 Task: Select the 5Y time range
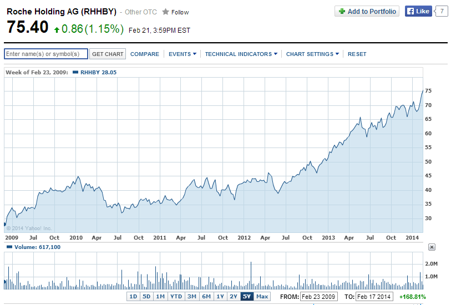coord(247,297)
